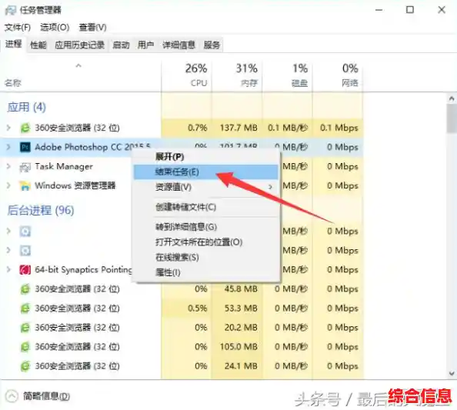This screenshot has height=410, width=457.
Task: Choose 展开(P) in the context menu
Action: pyautogui.click(x=205, y=157)
